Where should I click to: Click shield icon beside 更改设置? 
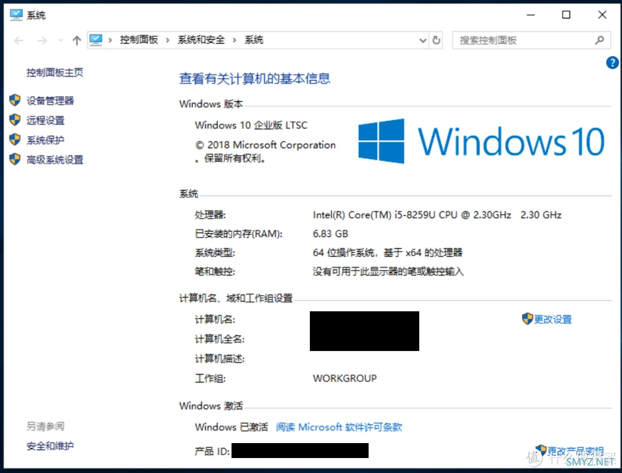pyautogui.click(x=527, y=318)
